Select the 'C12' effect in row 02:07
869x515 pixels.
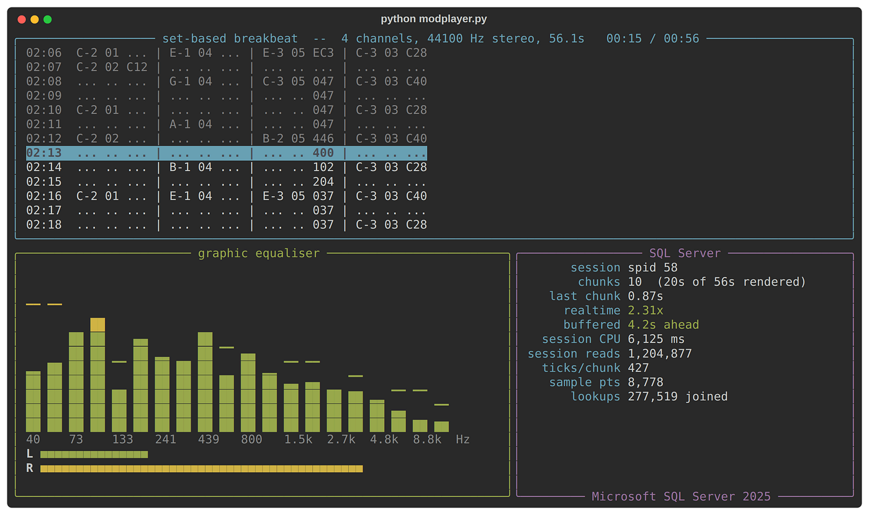(x=137, y=67)
